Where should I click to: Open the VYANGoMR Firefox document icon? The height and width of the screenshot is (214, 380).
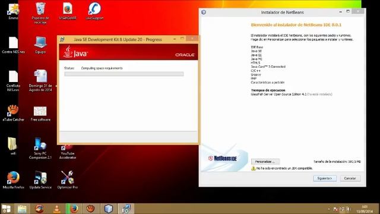pos(68,11)
